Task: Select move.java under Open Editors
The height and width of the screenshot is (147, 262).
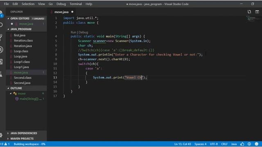Action: (26, 24)
